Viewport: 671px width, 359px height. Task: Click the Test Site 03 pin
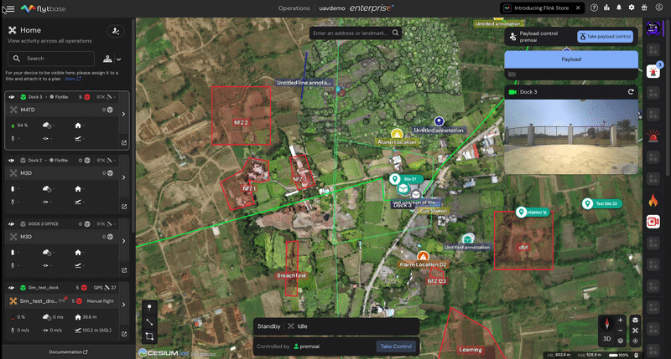(588, 203)
